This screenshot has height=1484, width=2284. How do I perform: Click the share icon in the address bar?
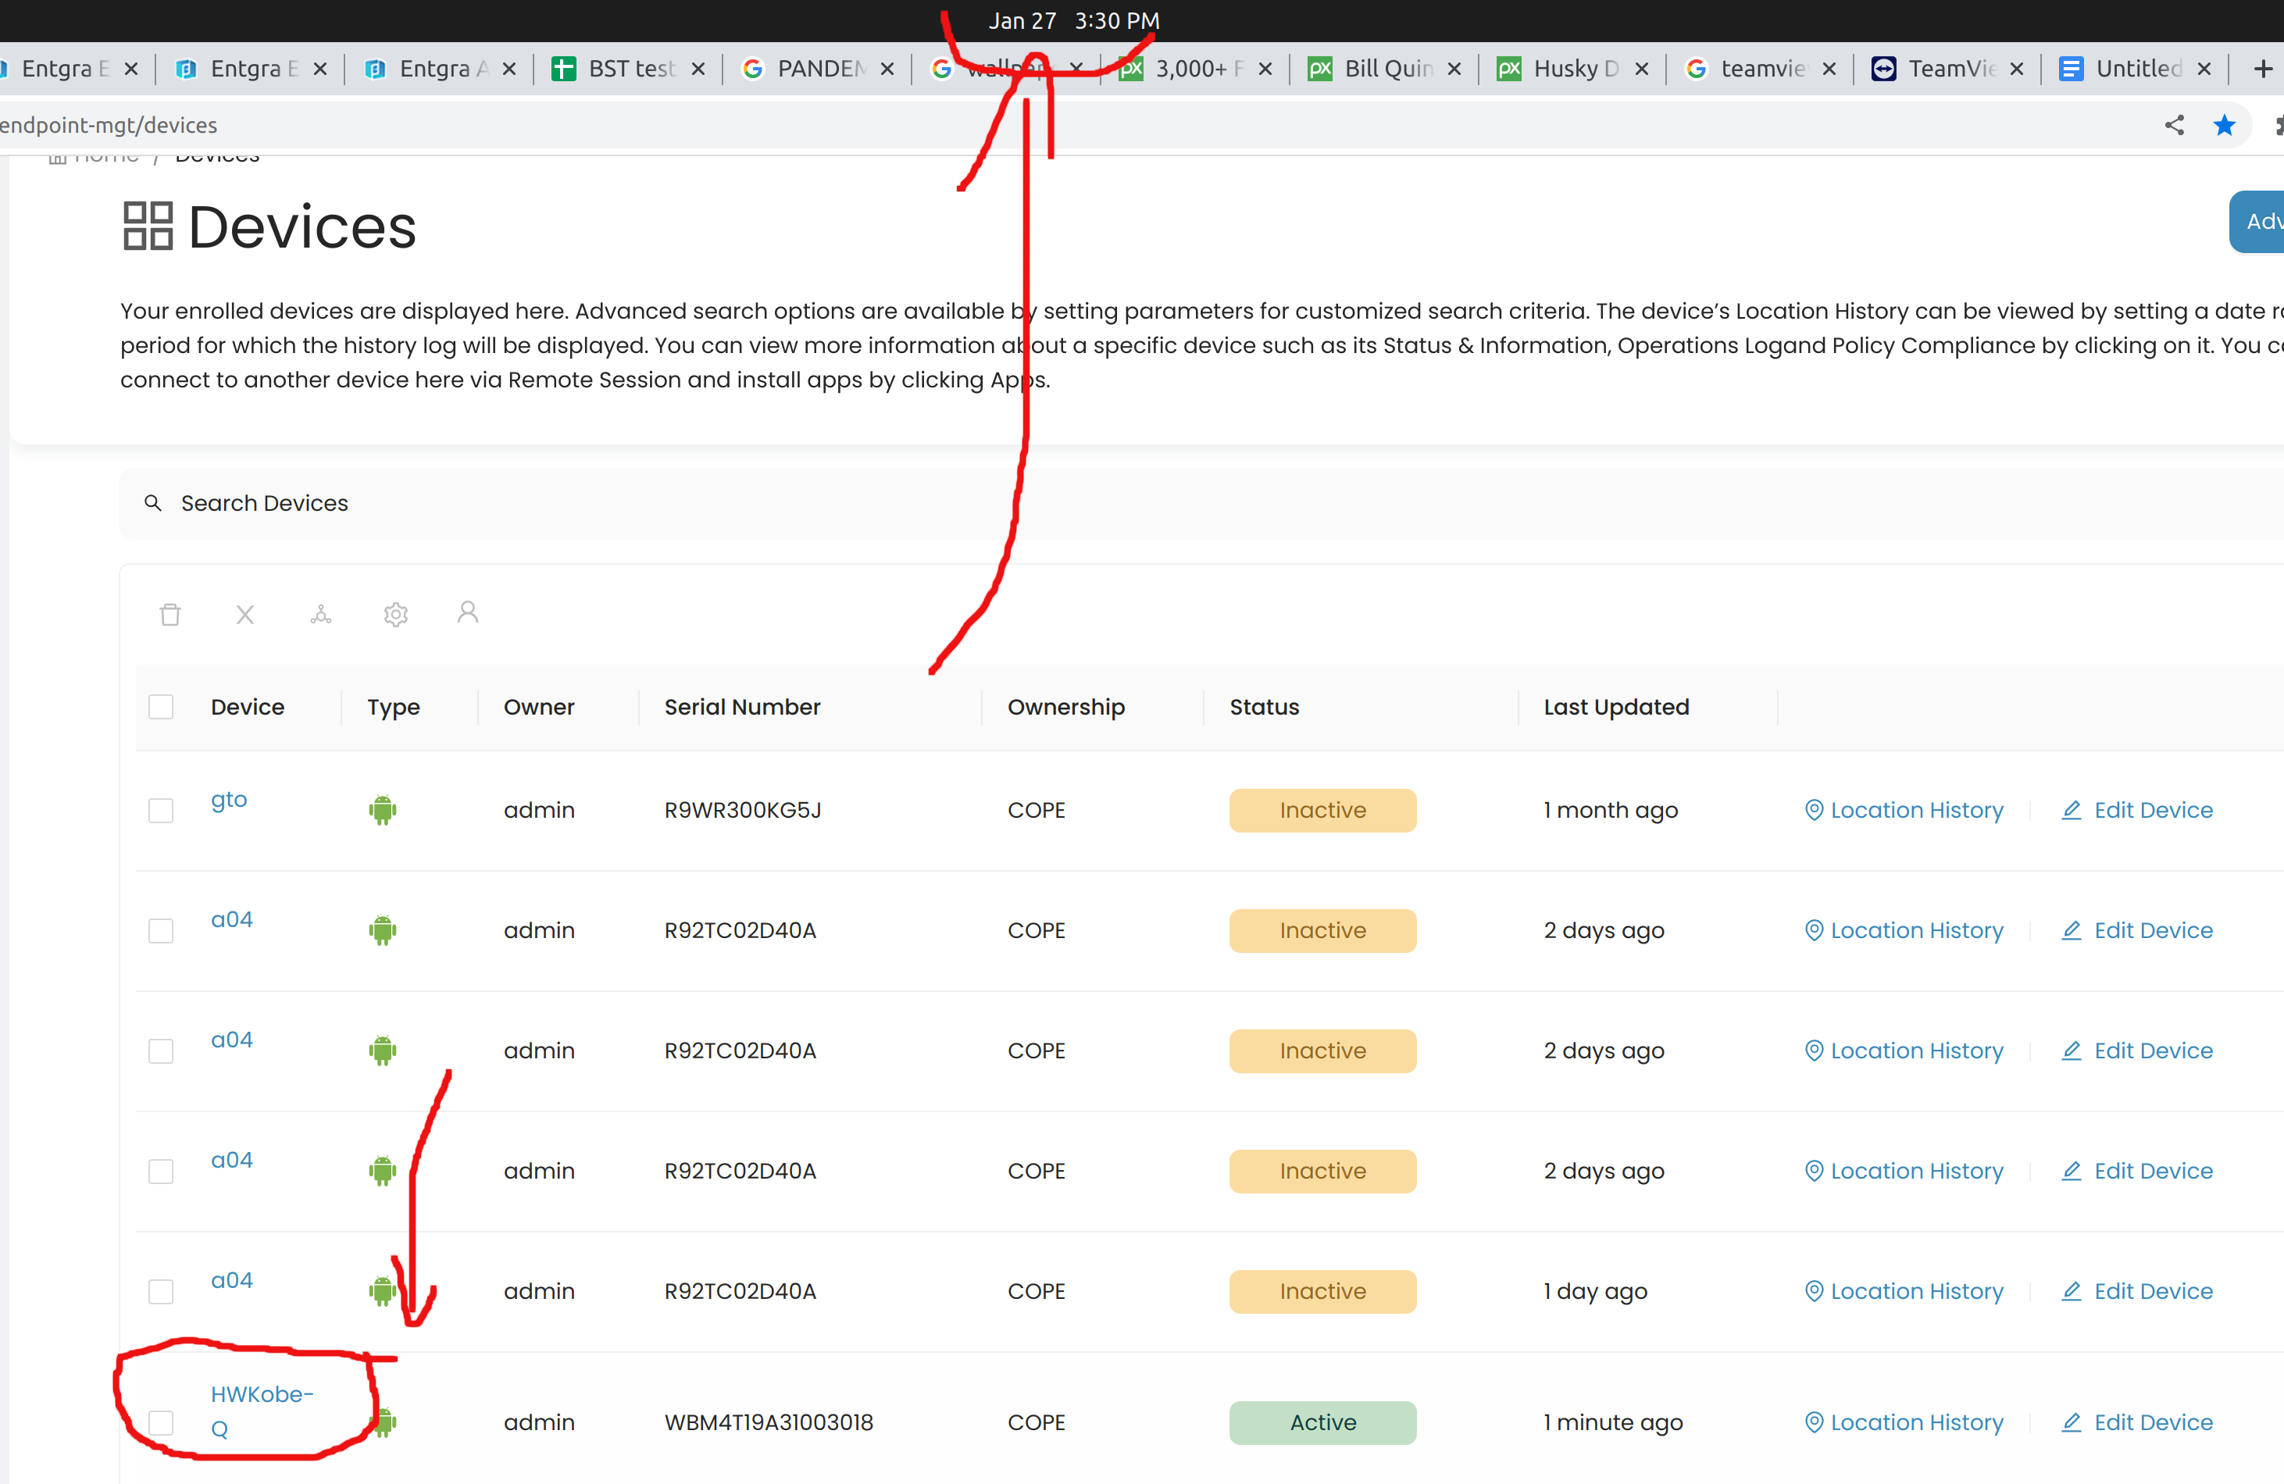click(x=2175, y=125)
